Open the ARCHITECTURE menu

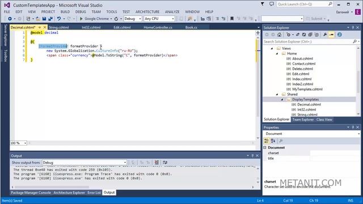(x=147, y=11)
